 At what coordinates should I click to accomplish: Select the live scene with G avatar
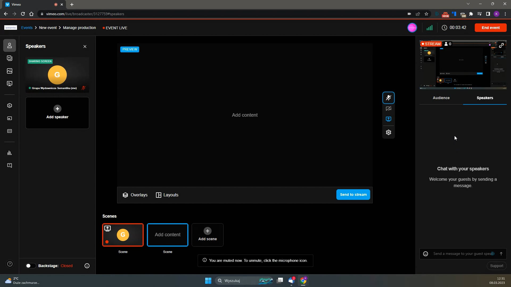tap(123, 235)
